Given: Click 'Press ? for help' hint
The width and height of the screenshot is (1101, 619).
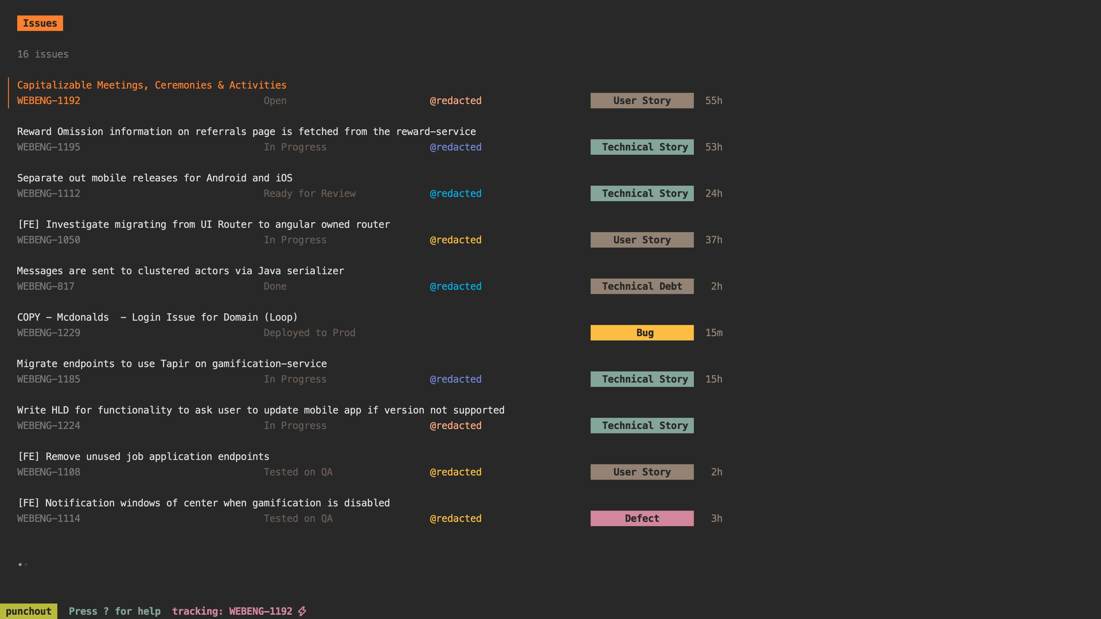Looking at the screenshot, I should point(115,611).
